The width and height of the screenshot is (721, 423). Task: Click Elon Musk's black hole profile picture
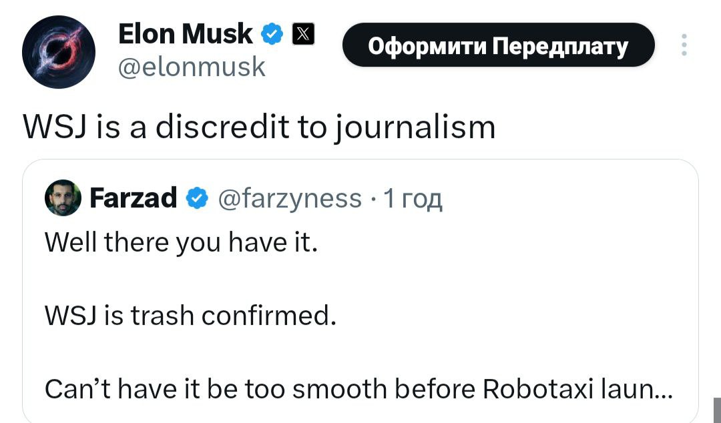click(59, 53)
